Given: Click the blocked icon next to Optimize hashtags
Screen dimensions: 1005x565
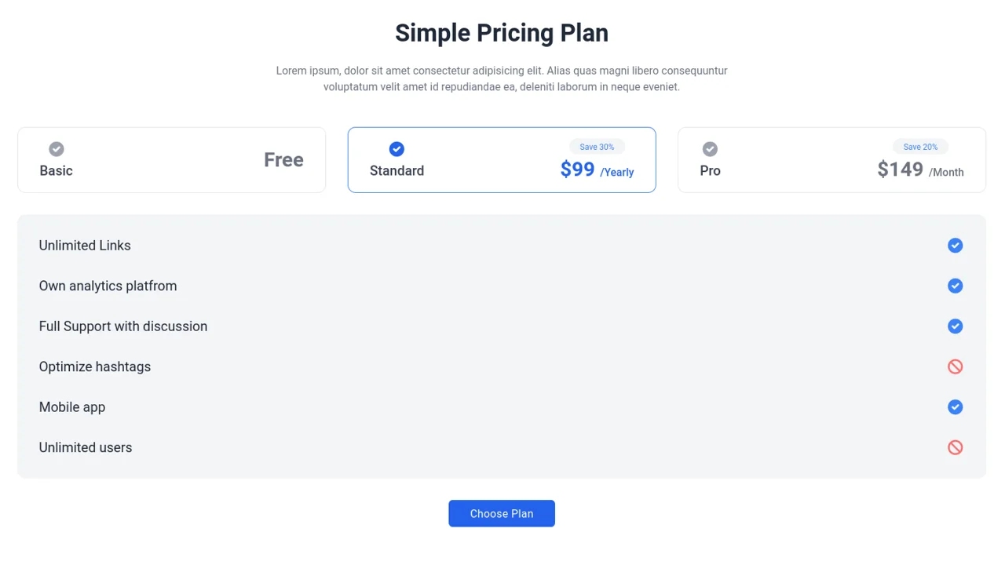Looking at the screenshot, I should pos(956,366).
